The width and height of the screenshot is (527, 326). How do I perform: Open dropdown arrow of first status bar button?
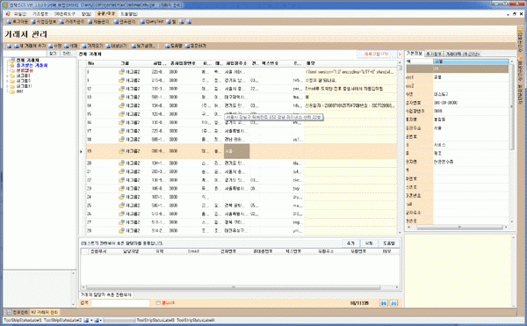pos(91,321)
